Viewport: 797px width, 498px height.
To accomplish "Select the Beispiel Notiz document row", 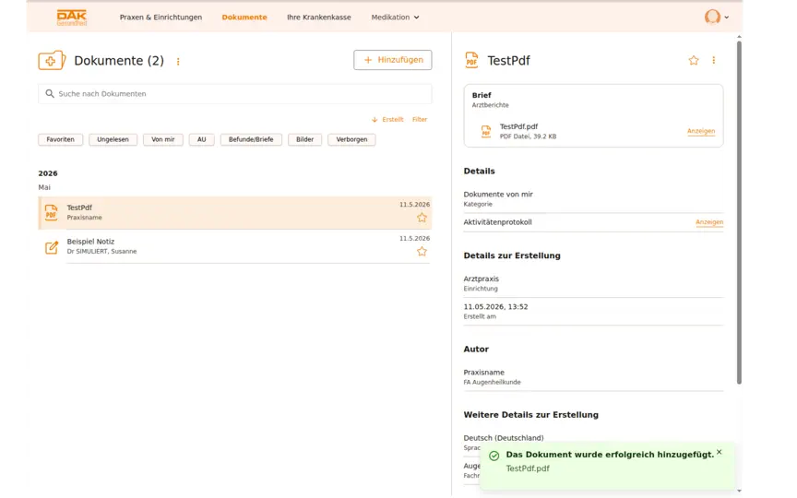I will [x=235, y=246].
